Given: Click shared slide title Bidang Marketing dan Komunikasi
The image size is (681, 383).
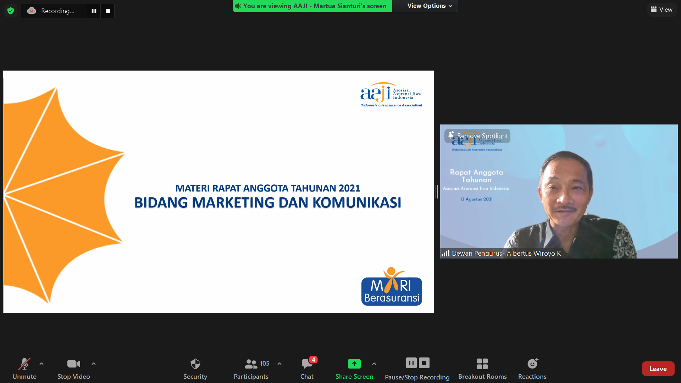Looking at the screenshot, I should pyautogui.click(x=268, y=202).
